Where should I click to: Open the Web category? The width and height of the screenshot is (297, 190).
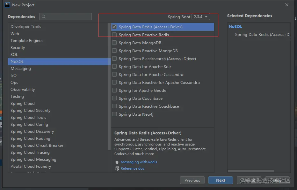(58, 34)
